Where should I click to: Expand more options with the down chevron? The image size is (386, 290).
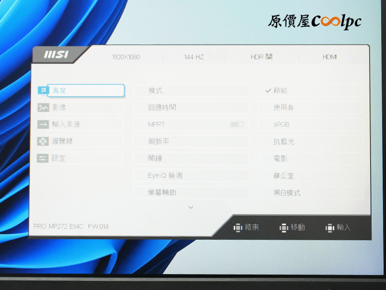tap(191, 207)
